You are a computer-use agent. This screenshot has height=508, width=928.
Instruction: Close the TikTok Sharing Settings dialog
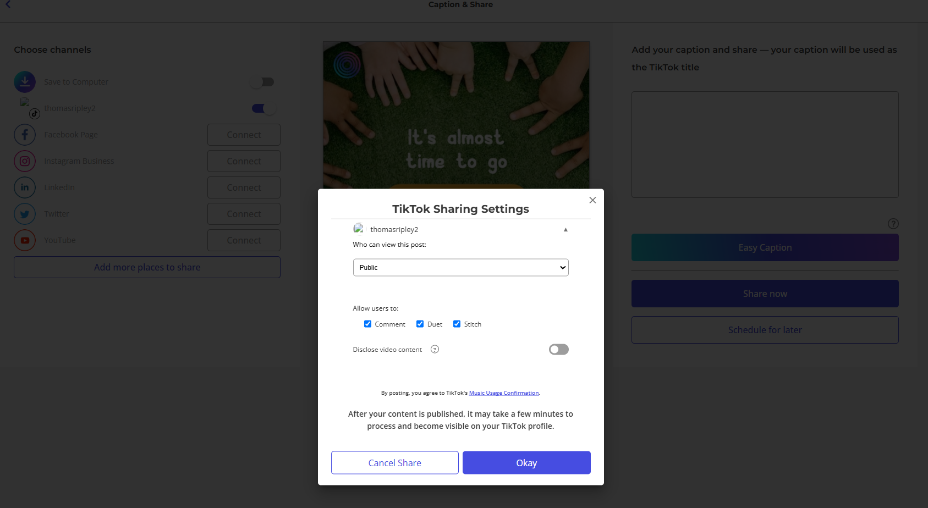pyautogui.click(x=592, y=200)
